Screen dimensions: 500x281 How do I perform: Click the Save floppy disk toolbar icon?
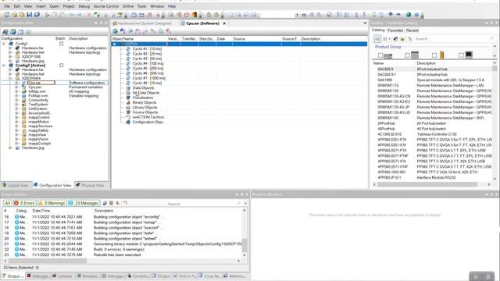30,15
